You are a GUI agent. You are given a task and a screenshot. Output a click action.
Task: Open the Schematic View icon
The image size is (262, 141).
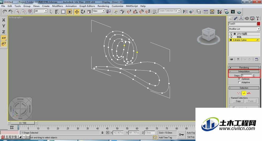tap(212, 12)
